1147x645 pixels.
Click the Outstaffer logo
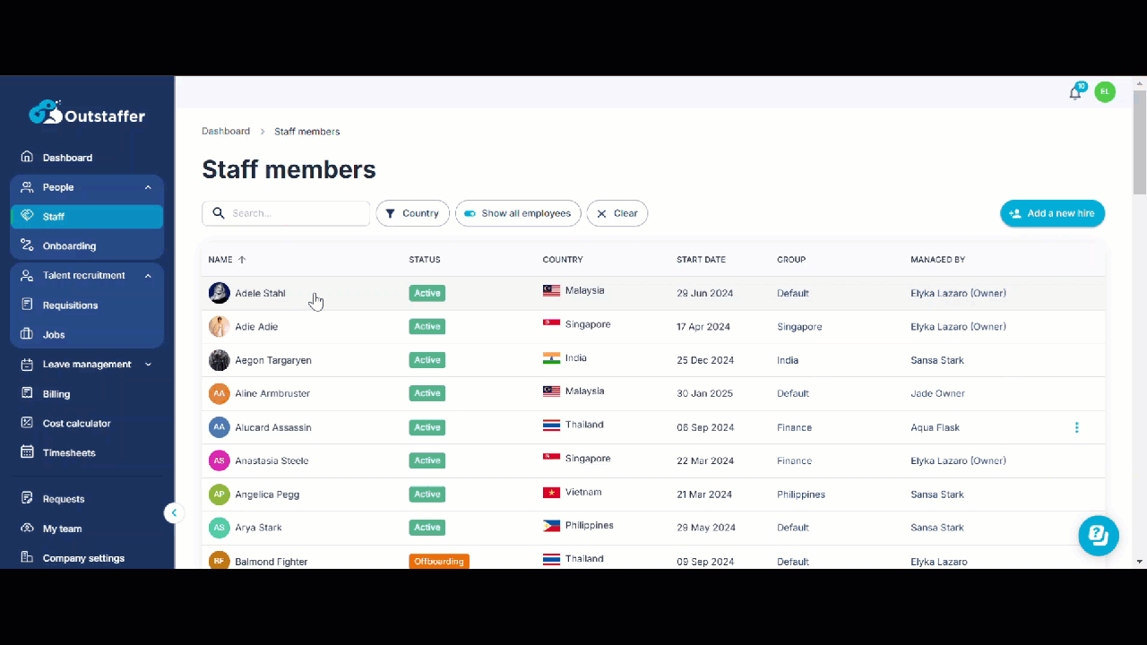(x=87, y=114)
